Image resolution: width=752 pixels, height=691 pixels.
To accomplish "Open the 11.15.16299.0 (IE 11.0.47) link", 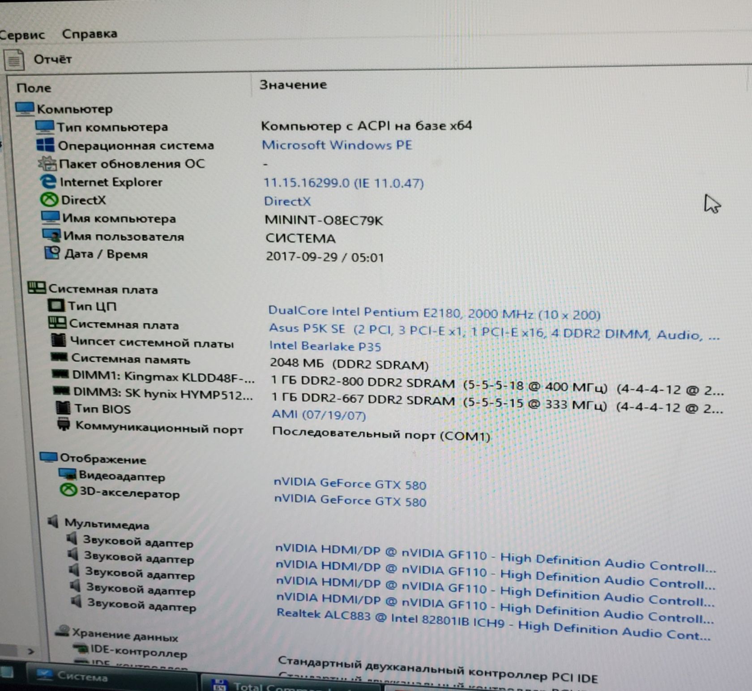I will (x=343, y=183).
